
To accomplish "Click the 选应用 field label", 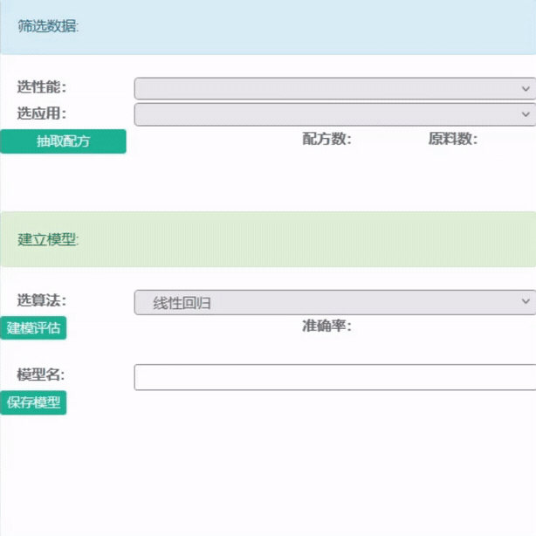I will point(41,113).
